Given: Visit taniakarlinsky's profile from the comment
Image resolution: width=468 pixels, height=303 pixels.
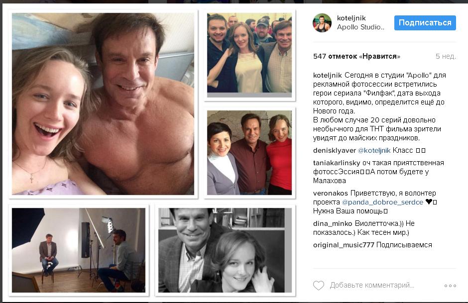Looking at the screenshot, I should (x=337, y=163).
